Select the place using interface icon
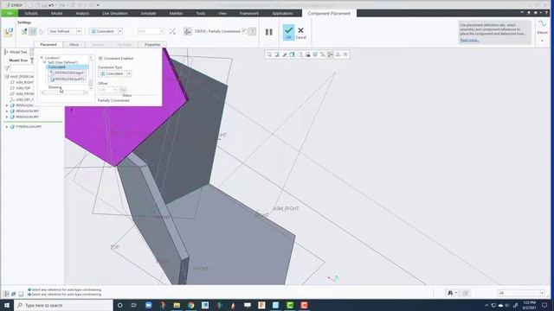This screenshot has width=554, height=311. point(24,31)
